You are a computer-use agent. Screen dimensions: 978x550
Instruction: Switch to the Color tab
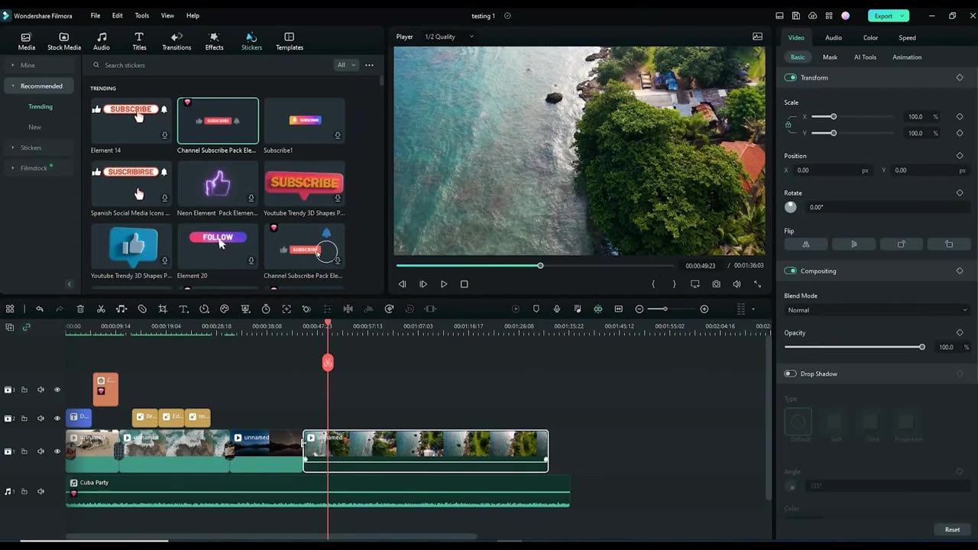coord(870,37)
